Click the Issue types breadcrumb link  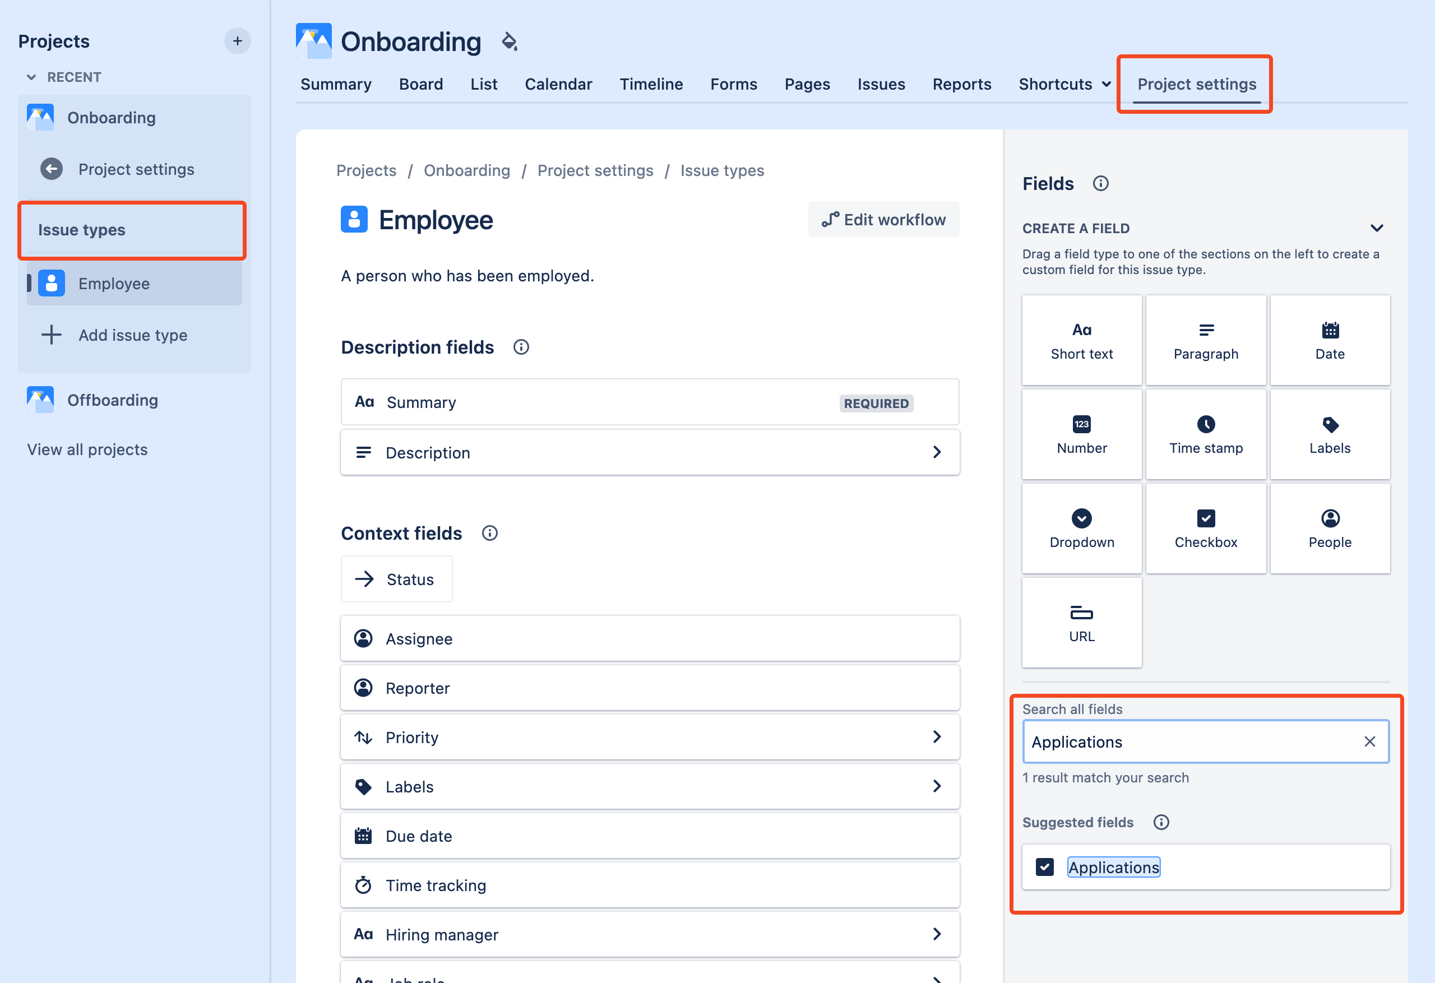[x=722, y=170]
